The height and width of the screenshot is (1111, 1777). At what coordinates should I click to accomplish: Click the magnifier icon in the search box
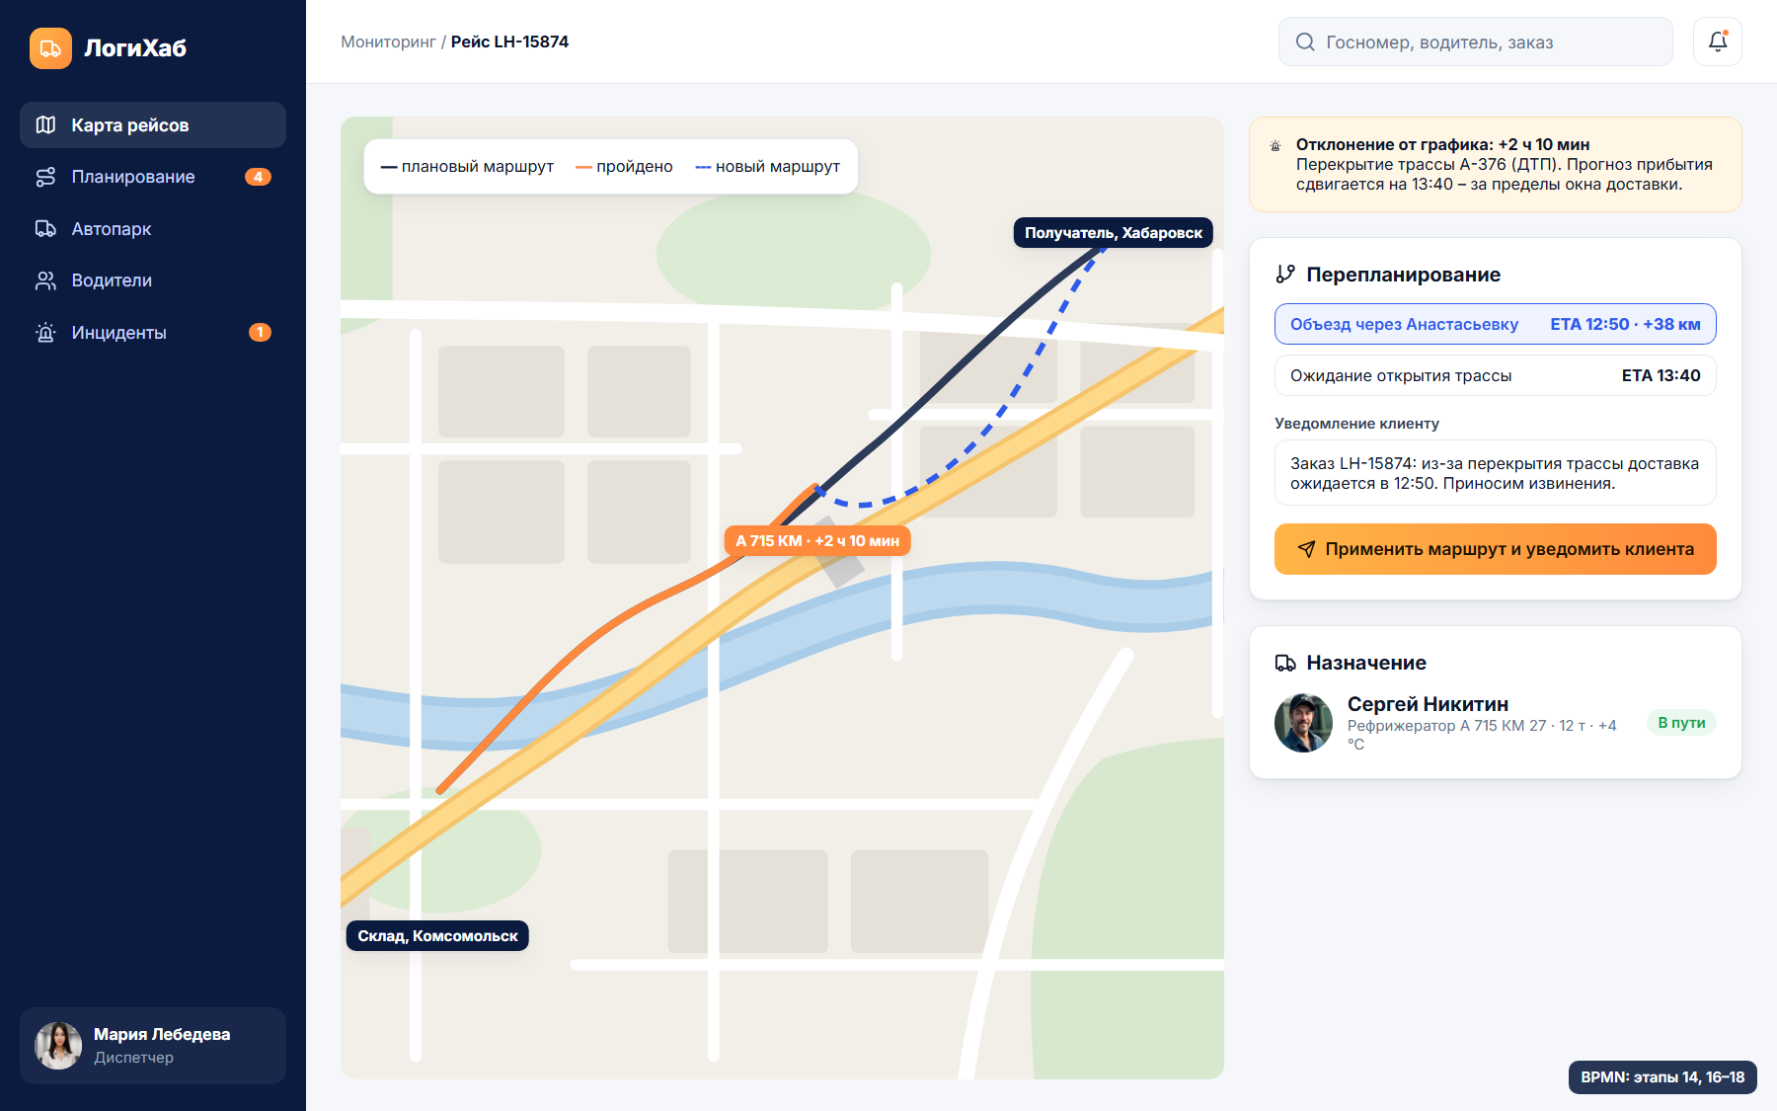pos(1305,41)
